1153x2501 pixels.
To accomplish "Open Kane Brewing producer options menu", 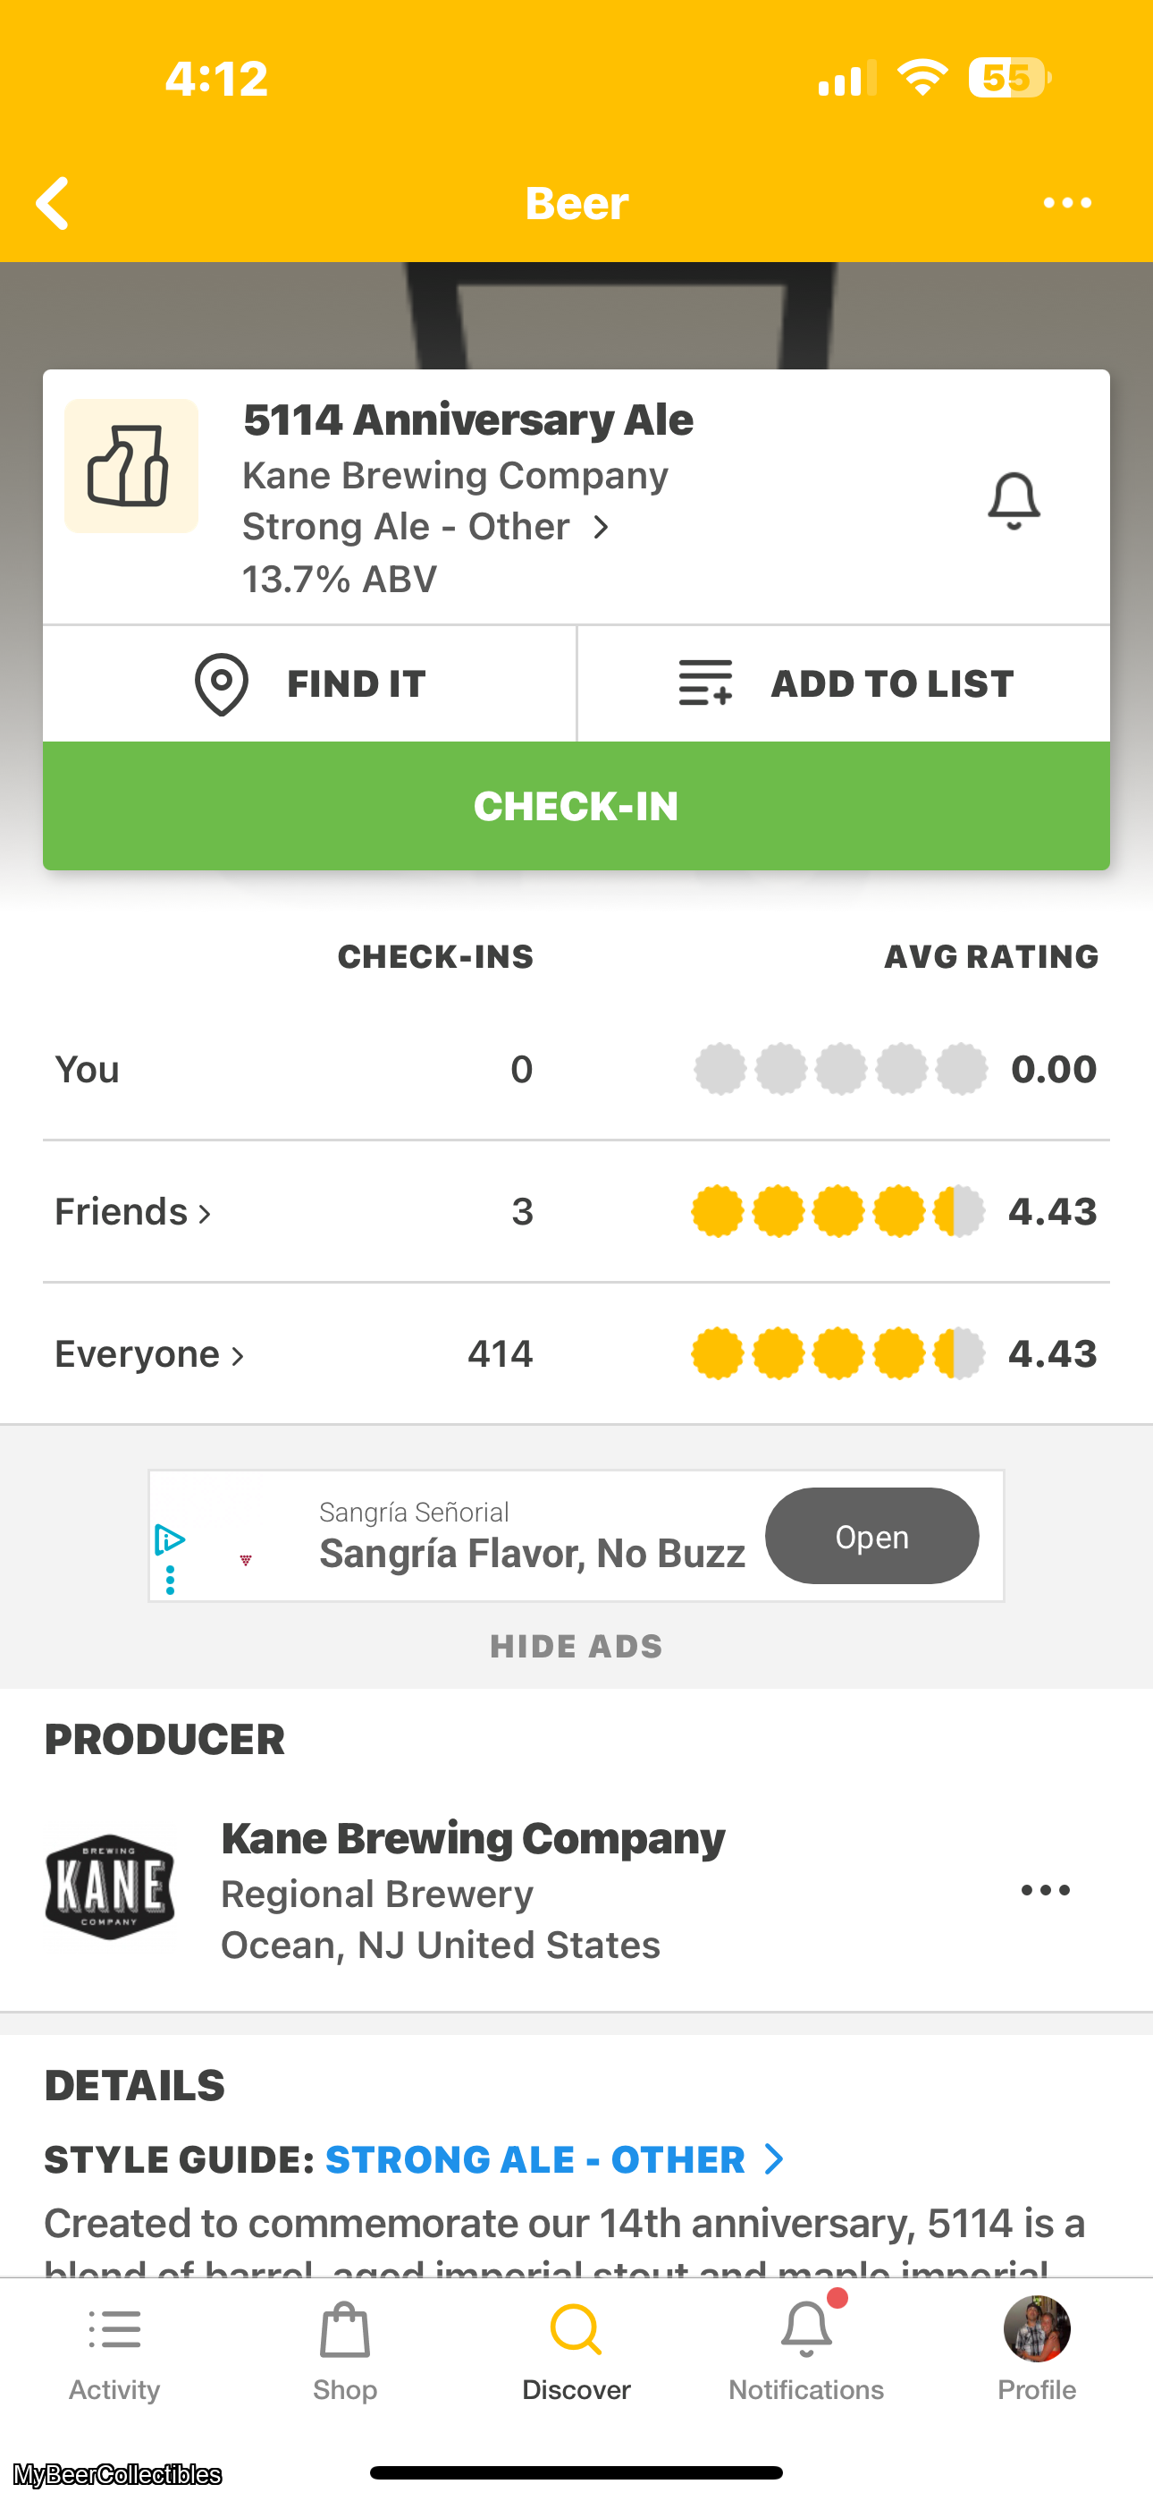I will click(1045, 1890).
